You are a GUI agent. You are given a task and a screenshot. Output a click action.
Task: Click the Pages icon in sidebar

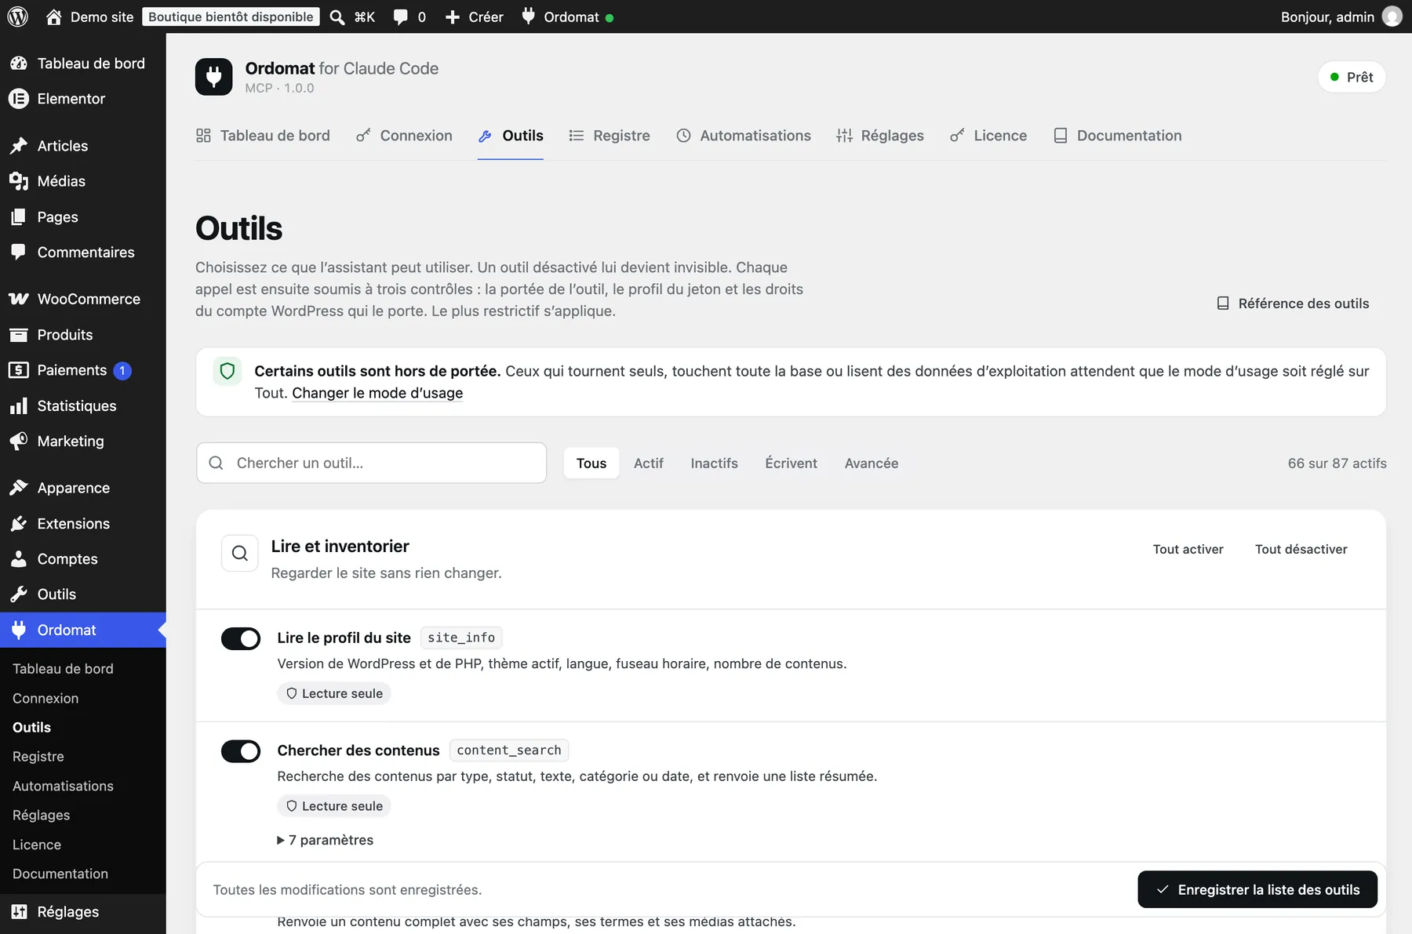point(19,217)
